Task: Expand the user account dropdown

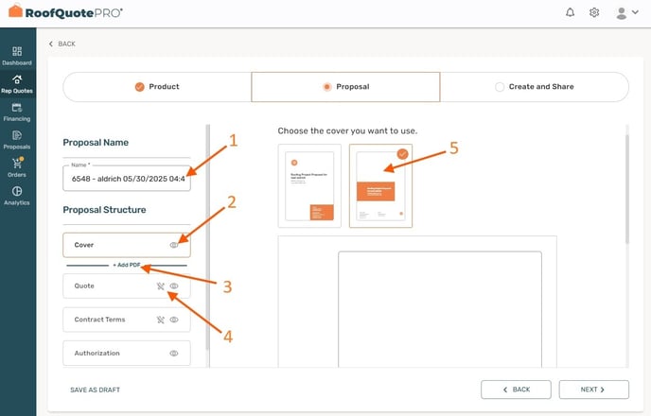Action: [x=626, y=13]
